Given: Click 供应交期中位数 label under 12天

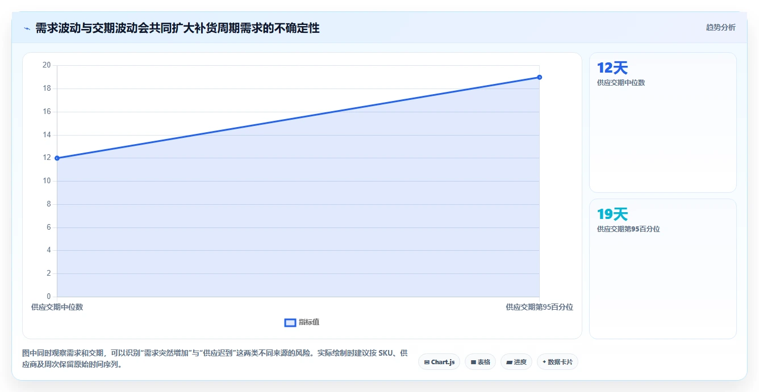Looking at the screenshot, I should (x=621, y=83).
